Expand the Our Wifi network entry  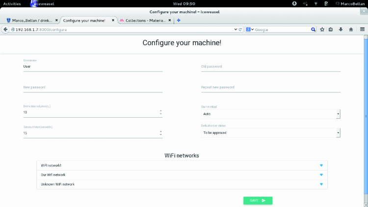click(x=321, y=175)
